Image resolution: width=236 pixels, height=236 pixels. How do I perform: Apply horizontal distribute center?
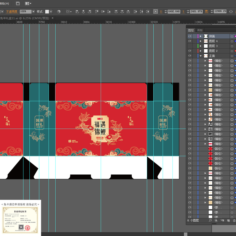(x=142, y=12)
